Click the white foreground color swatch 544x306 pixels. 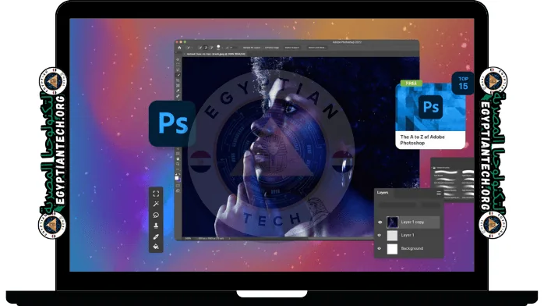177,178
